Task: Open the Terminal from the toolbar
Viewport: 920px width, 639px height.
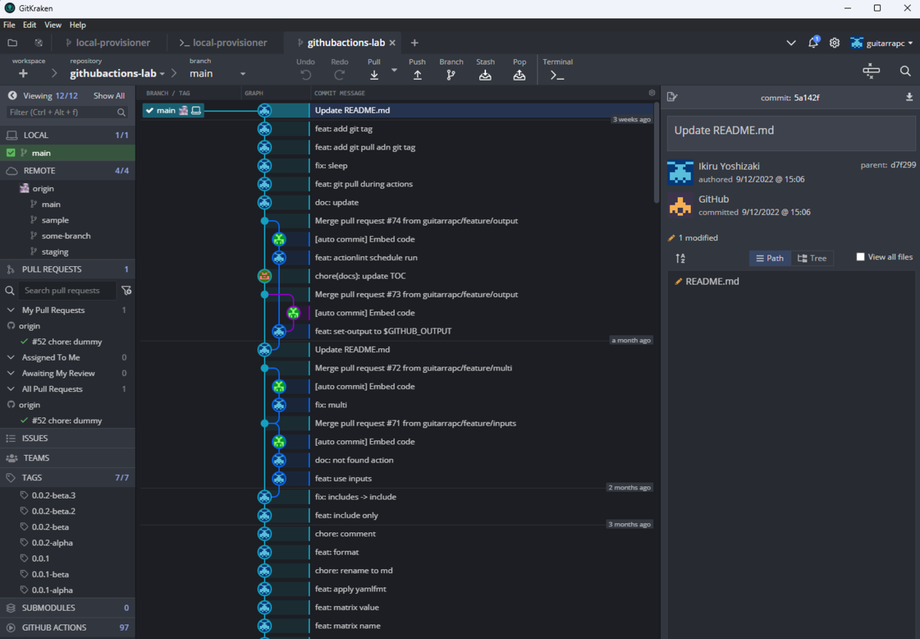Action: click(557, 75)
